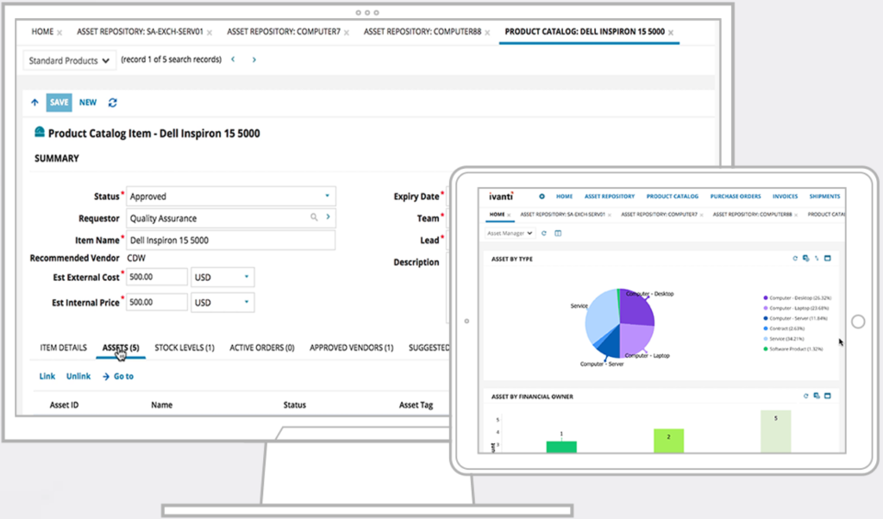883x519 pixels.
Task: Open the ITEM DETAILS sub-tab
Action: pos(63,347)
